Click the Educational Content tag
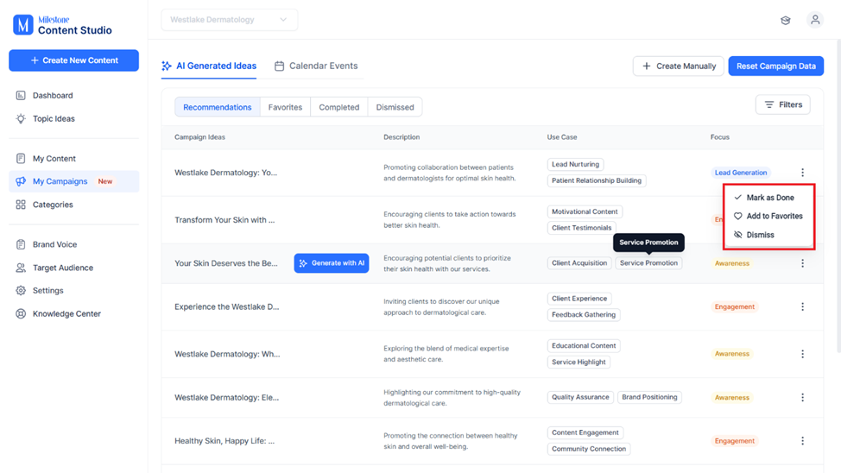 [584, 346]
